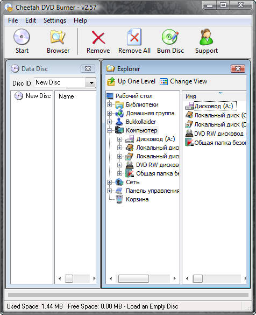256x315 pixels.
Task: Open the Disc ID dropdown arrow
Action: [91, 82]
